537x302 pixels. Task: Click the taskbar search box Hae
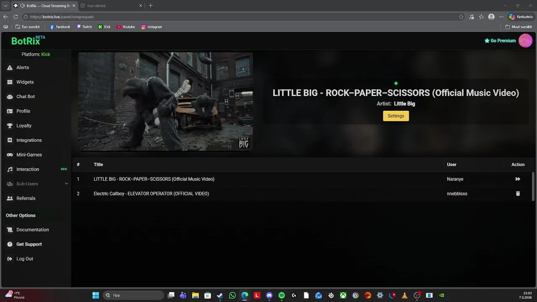pos(133,295)
